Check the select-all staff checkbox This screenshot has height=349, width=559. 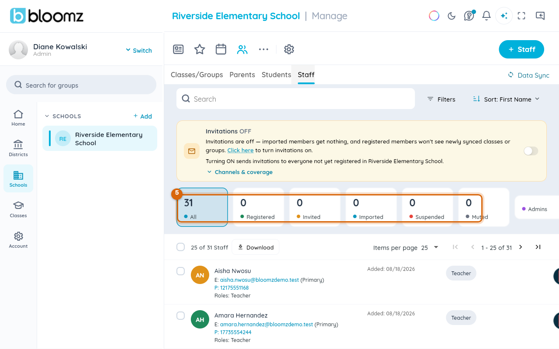point(180,247)
